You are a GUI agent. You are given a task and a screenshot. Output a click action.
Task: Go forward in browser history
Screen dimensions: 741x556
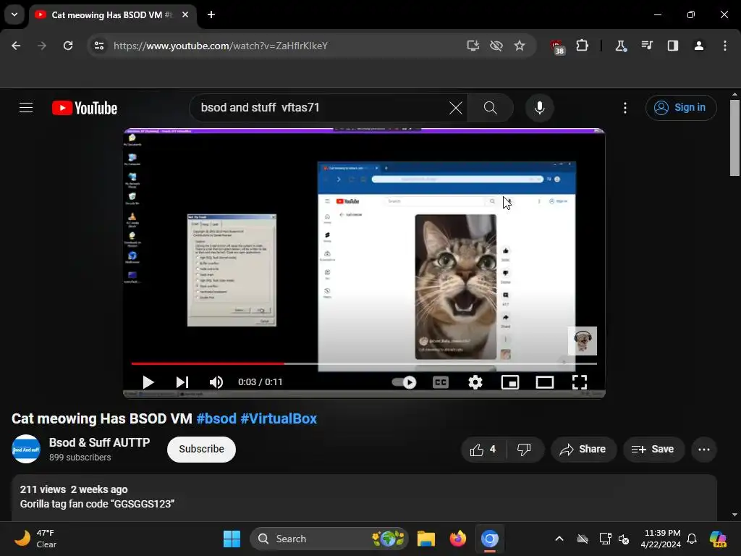[x=42, y=46]
